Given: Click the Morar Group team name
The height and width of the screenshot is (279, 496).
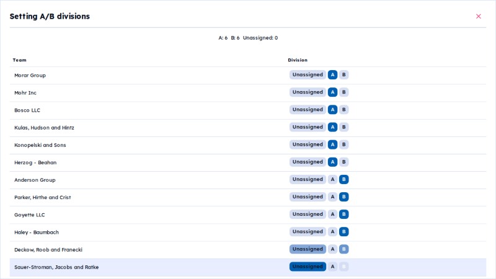Looking at the screenshot, I should tap(30, 75).
